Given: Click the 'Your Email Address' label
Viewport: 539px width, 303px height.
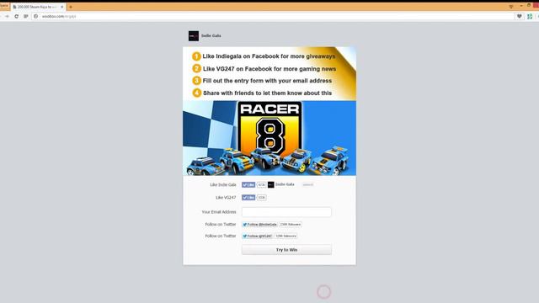Looking at the screenshot, I should tap(219, 212).
